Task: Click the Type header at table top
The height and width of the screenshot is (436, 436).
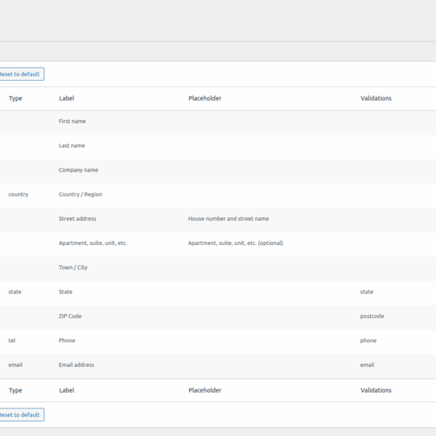Action: (x=15, y=98)
